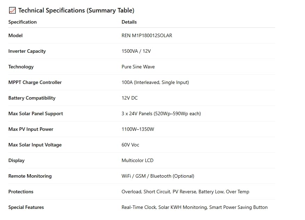The height and width of the screenshot is (220, 305).
Task: Select the Battery Compatibility label
Action: 32,98
